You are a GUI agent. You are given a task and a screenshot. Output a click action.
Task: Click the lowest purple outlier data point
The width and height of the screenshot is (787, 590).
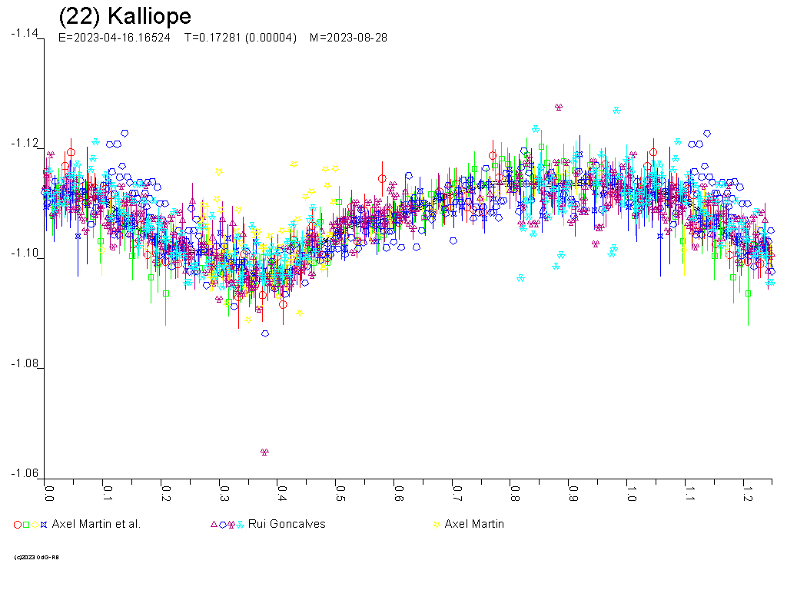pyautogui.click(x=264, y=452)
